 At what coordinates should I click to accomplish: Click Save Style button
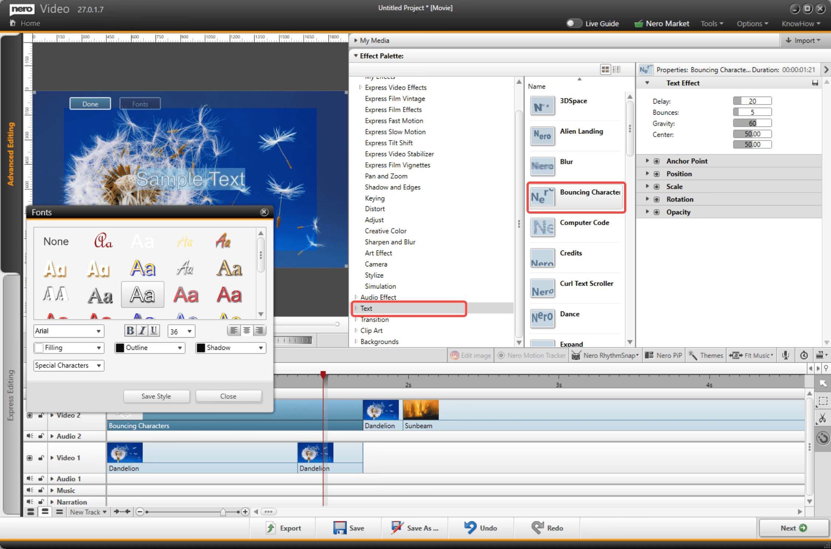(x=156, y=396)
